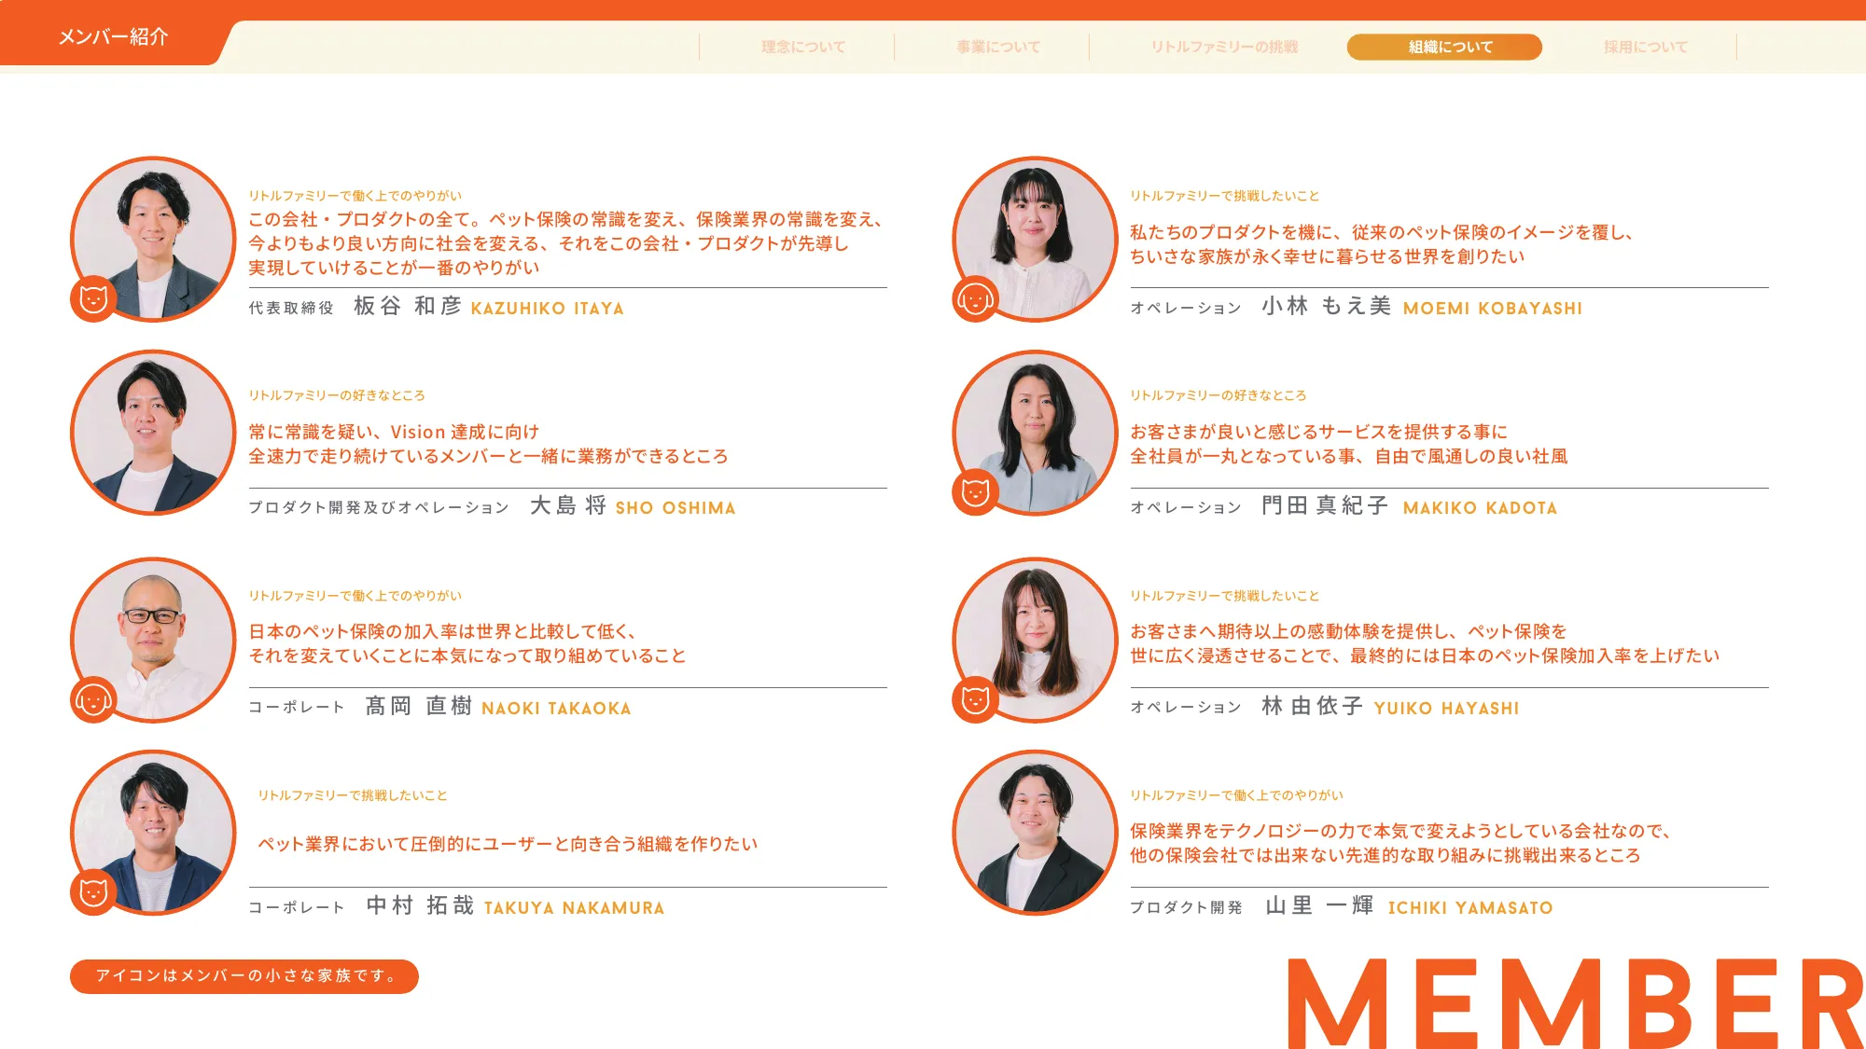Click リトルファミリーで挑戦したいこと heading above Nakamura's quote
This screenshot has height=1049, width=1866.
coord(353,795)
